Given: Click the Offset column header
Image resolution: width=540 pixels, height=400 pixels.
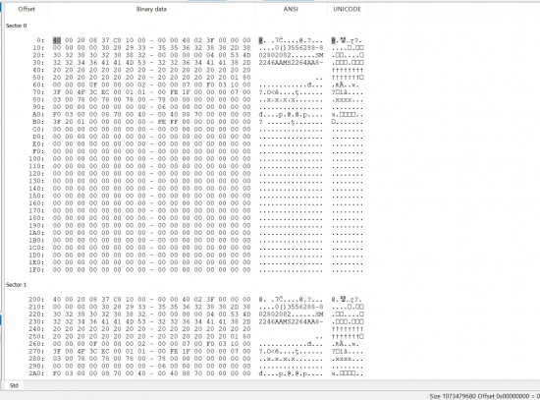Looking at the screenshot, I should pyautogui.click(x=27, y=9).
